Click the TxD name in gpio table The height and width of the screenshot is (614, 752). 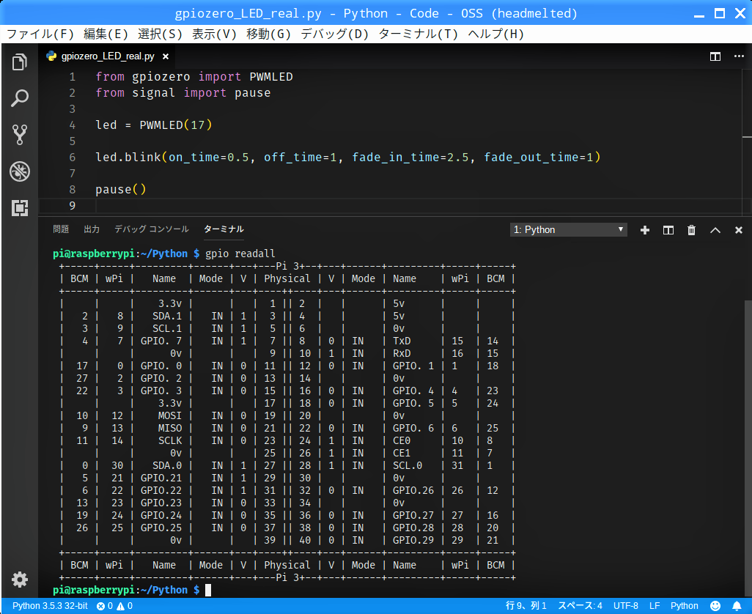(x=402, y=341)
